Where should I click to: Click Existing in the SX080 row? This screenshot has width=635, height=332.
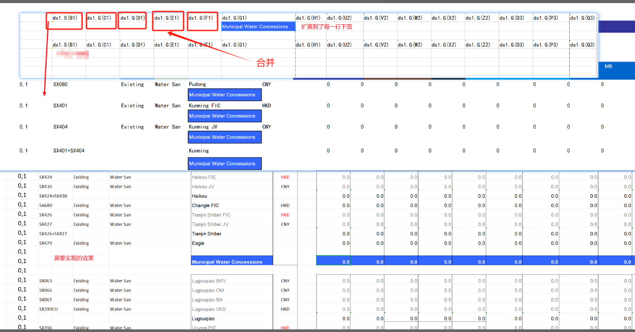coord(132,84)
